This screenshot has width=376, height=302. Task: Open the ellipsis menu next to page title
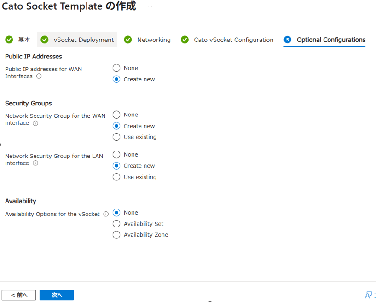point(150,6)
